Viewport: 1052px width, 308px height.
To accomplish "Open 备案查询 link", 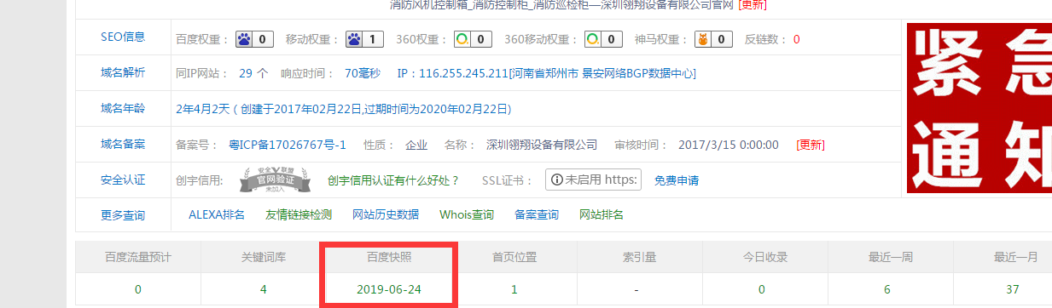I will point(537,214).
